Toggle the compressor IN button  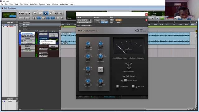tap(101, 70)
